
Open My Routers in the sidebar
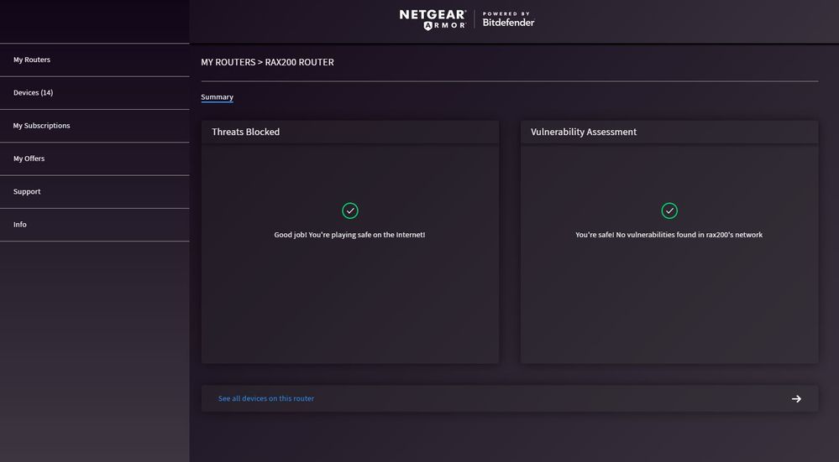[x=32, y=60]
